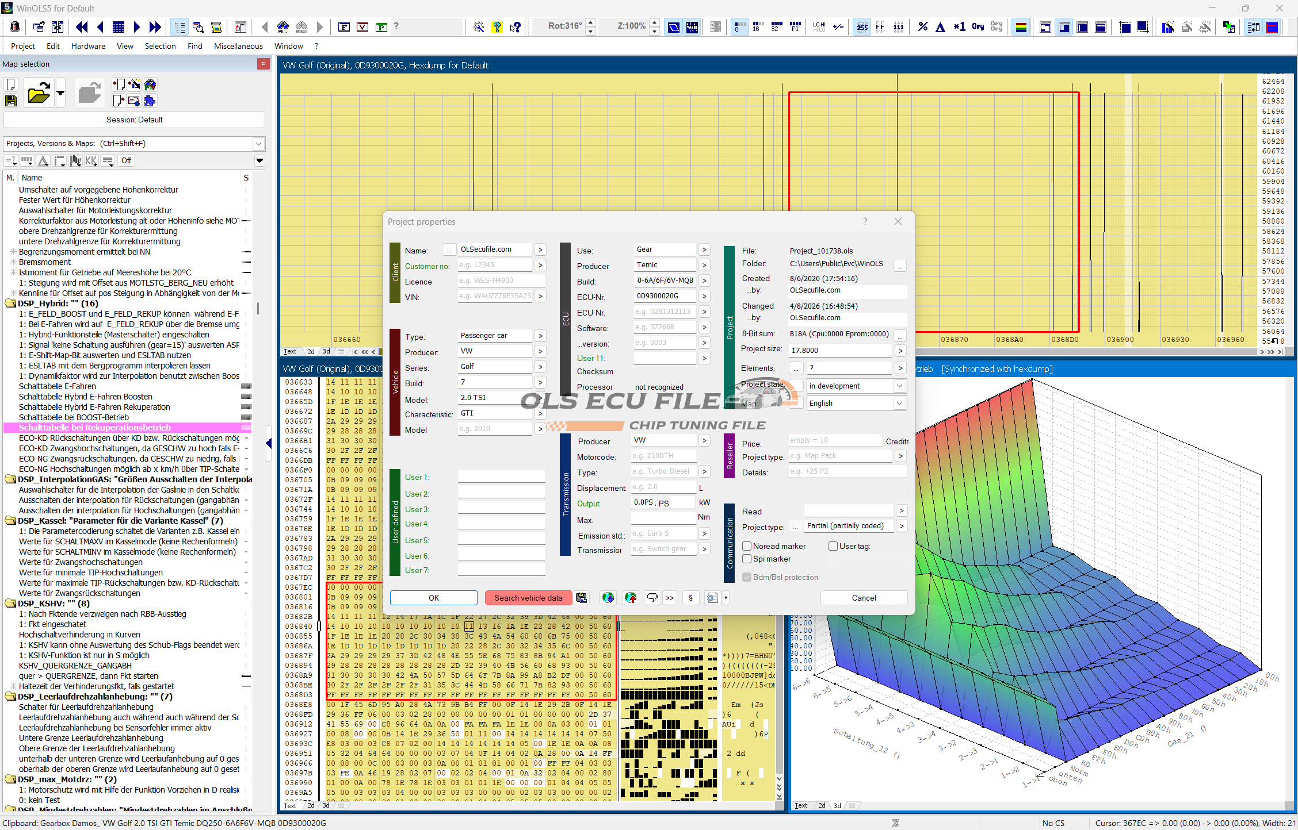Click the top hat icon in toolbar

tap(16, 26)
